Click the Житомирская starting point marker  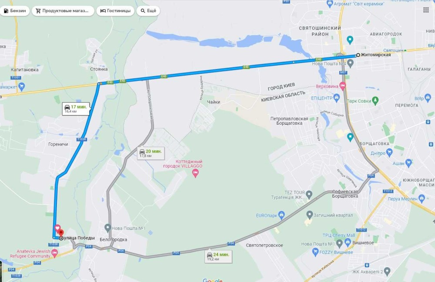(x=358, y=55)
